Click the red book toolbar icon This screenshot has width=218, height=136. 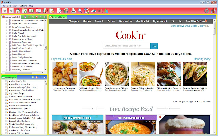(x=45, y=11)
